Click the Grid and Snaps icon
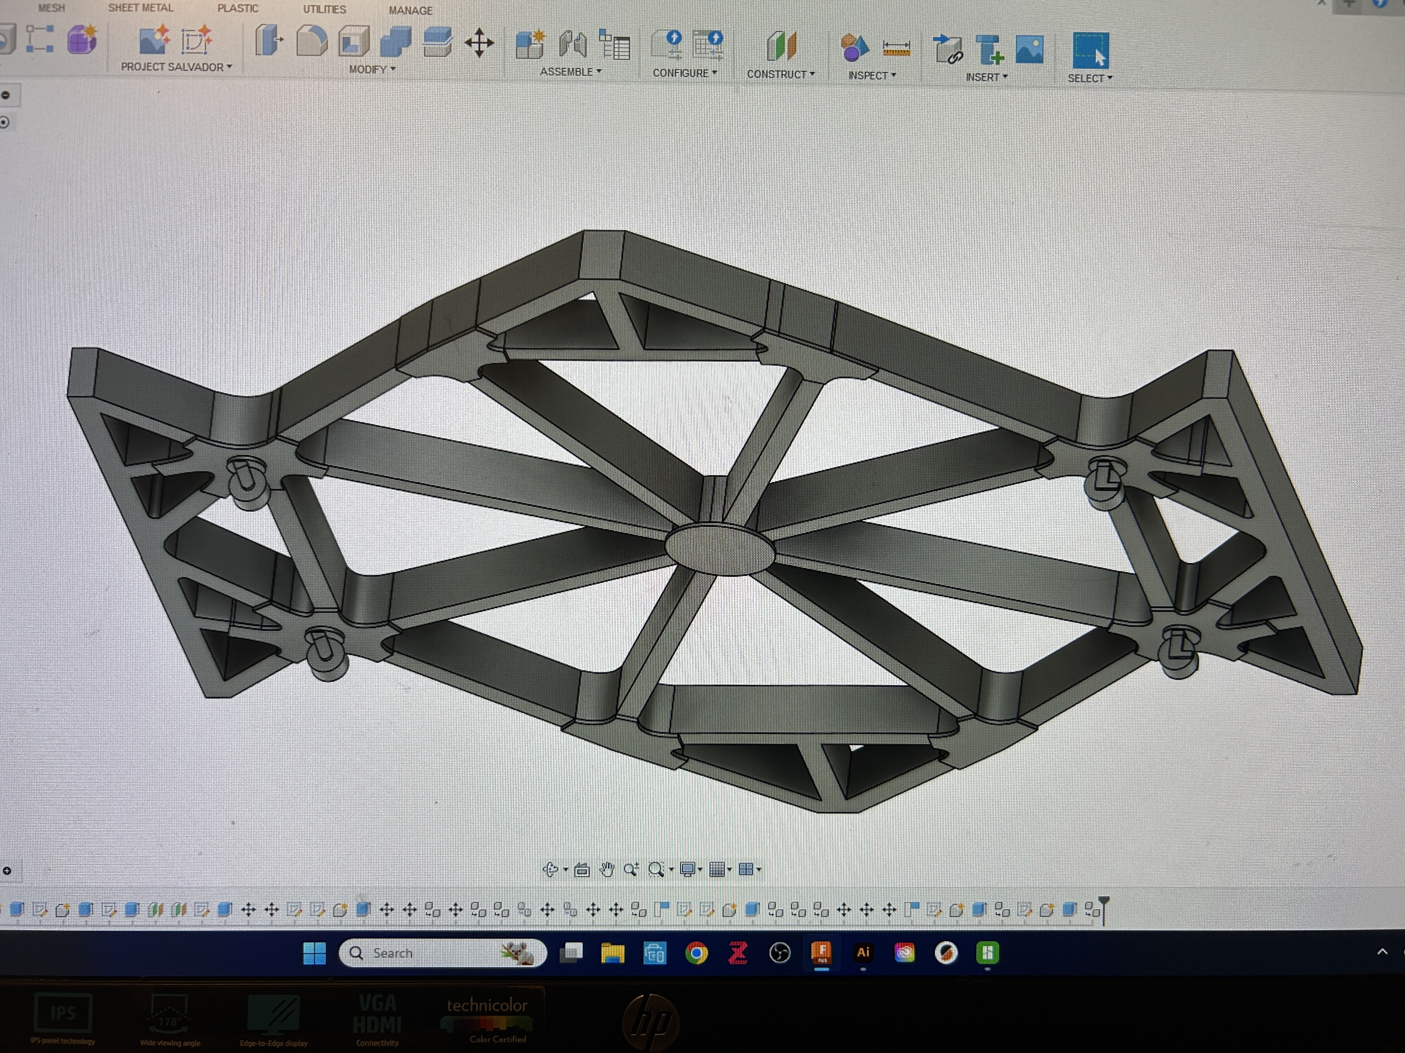 pyautogui.click(x=717, y=869)
